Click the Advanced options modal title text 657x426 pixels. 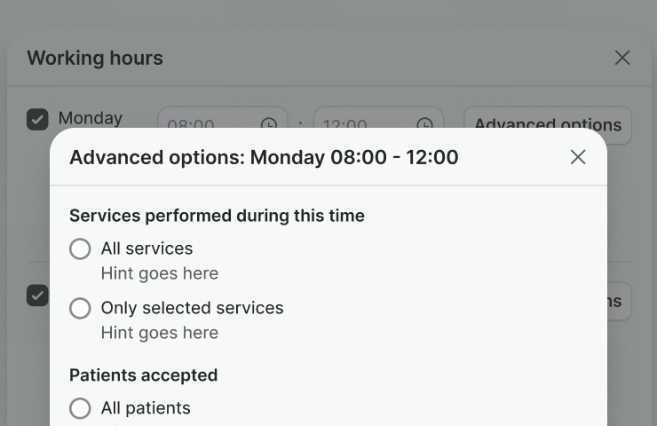[x=264, y=158]
